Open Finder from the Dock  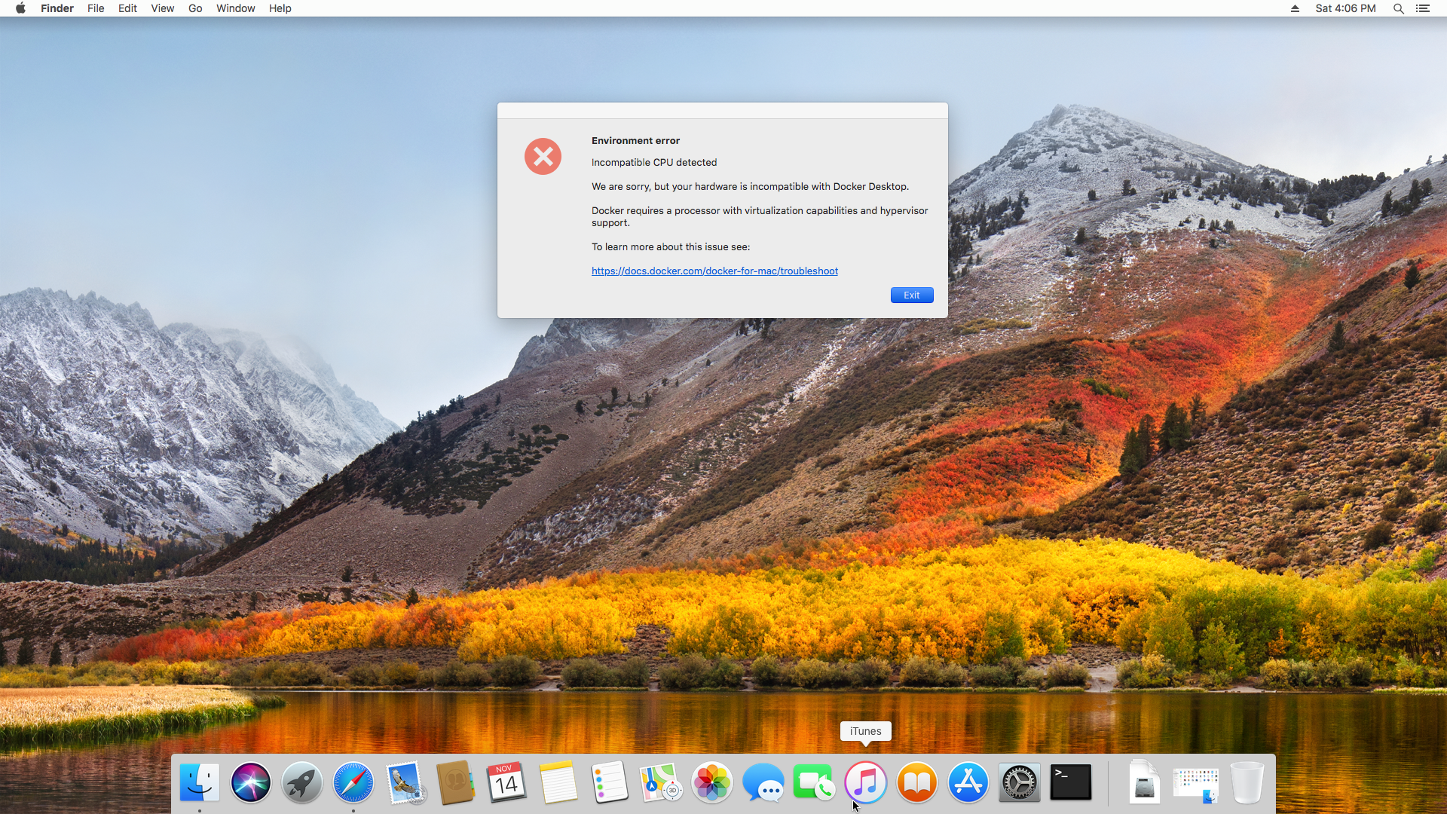(x=200, y=782)
